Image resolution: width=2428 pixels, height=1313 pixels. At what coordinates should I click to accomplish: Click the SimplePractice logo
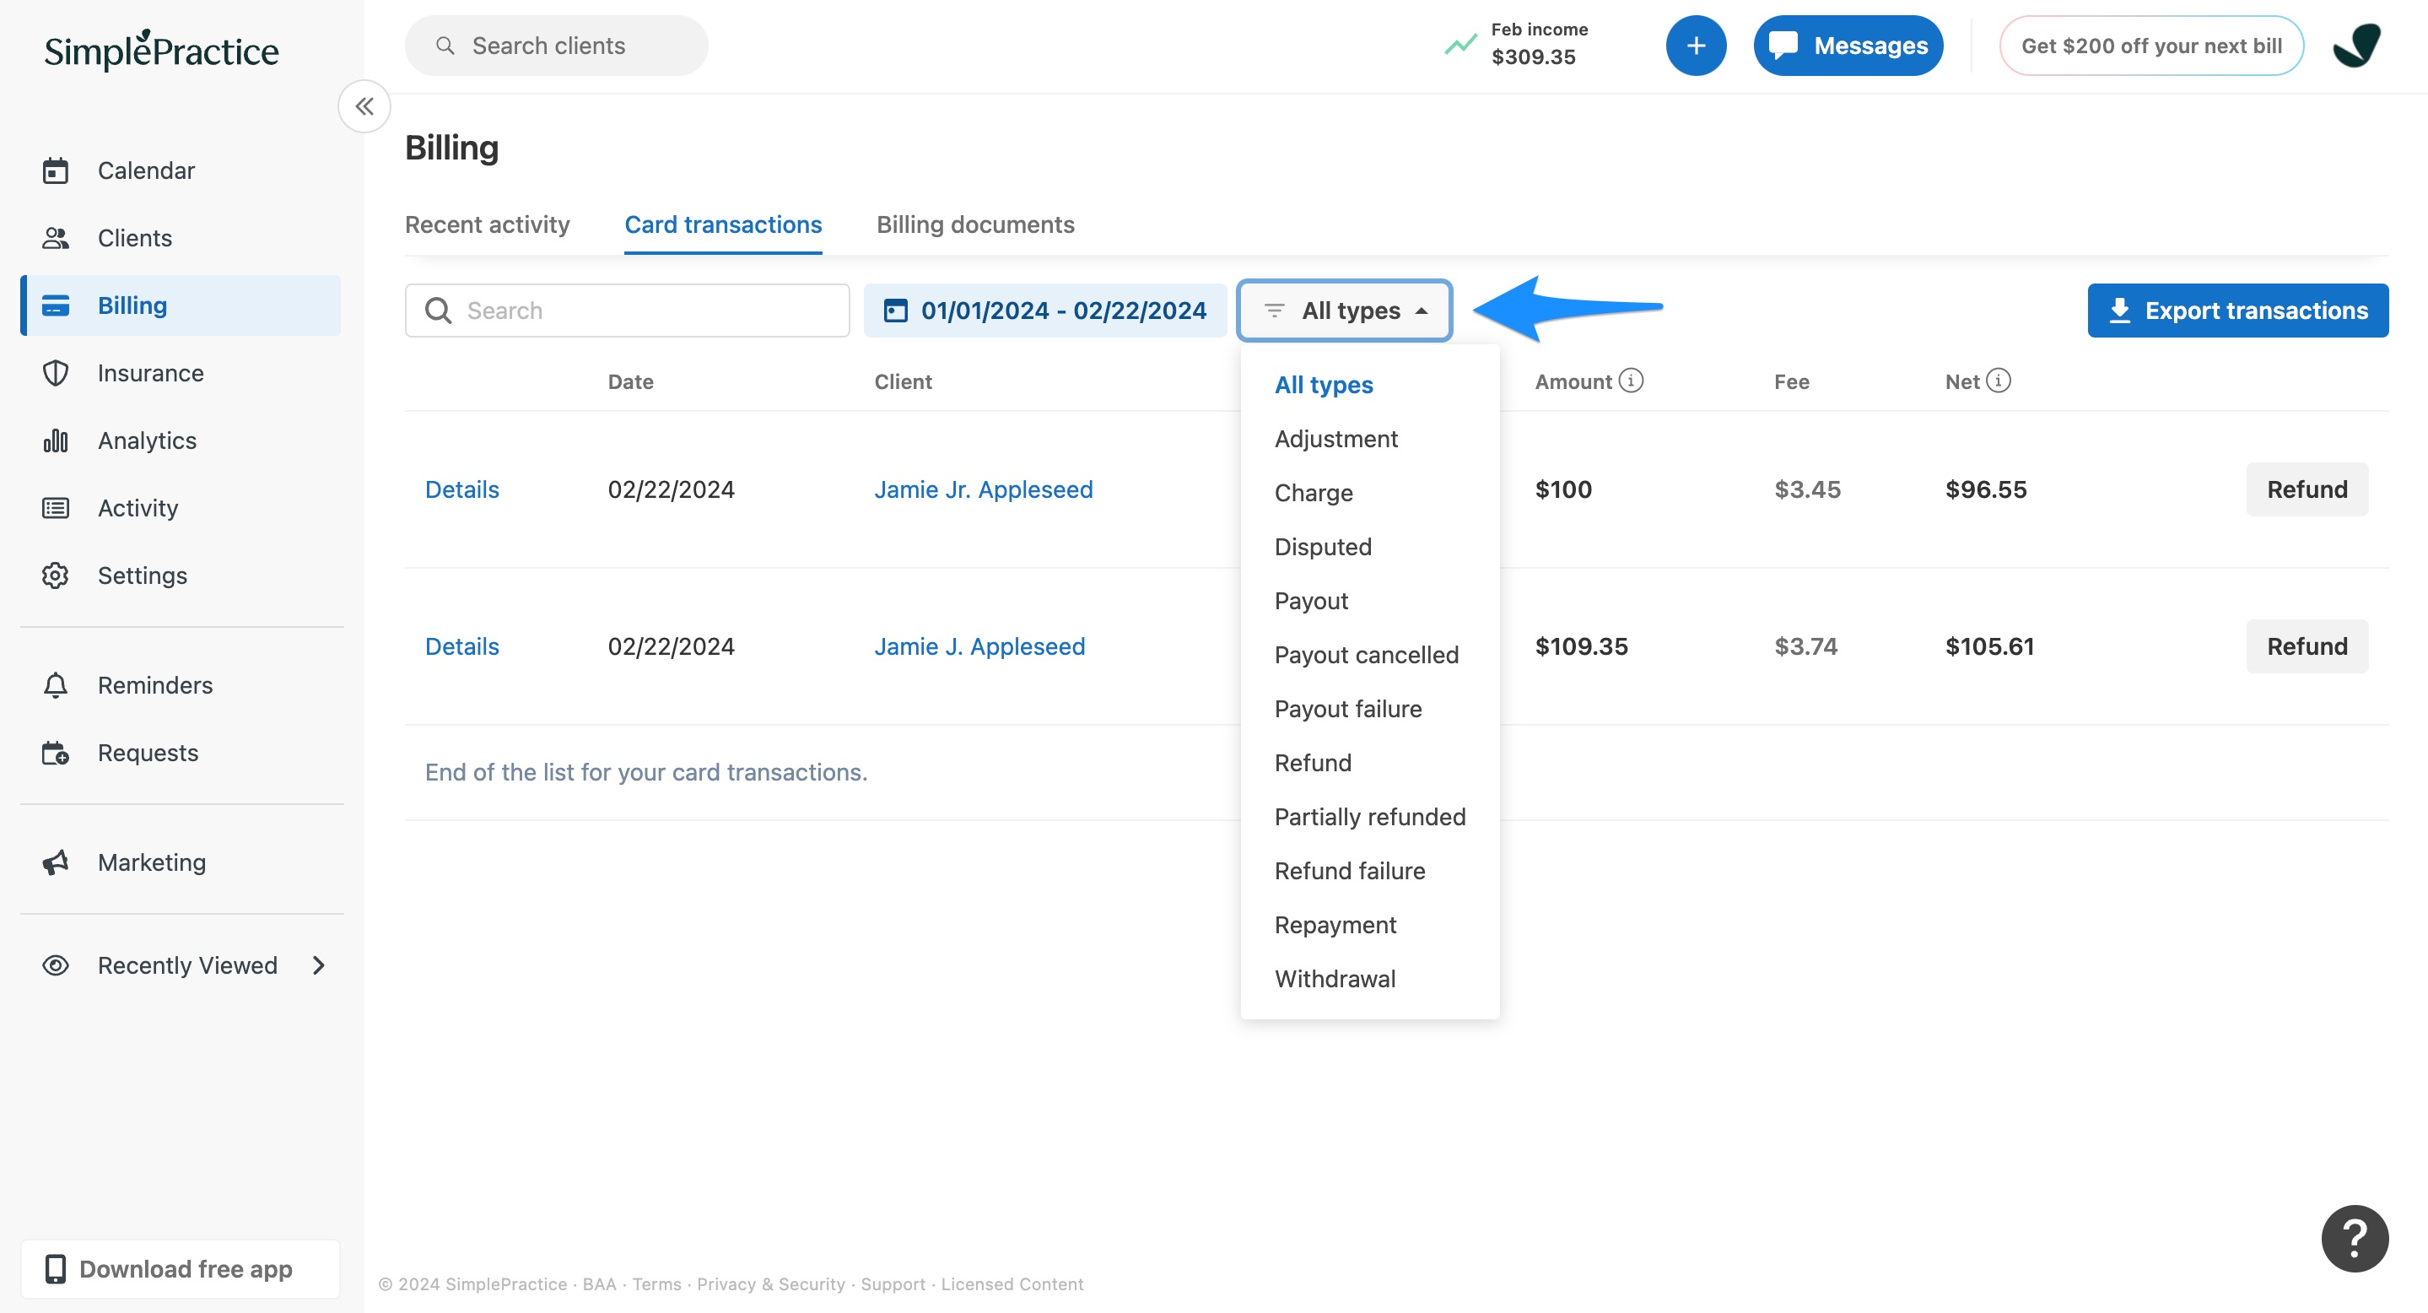point(161,50)
